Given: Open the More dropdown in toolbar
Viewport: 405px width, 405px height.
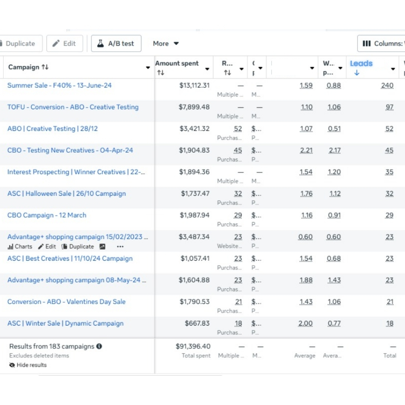Looking at the screenshot, I should [165, 43].
